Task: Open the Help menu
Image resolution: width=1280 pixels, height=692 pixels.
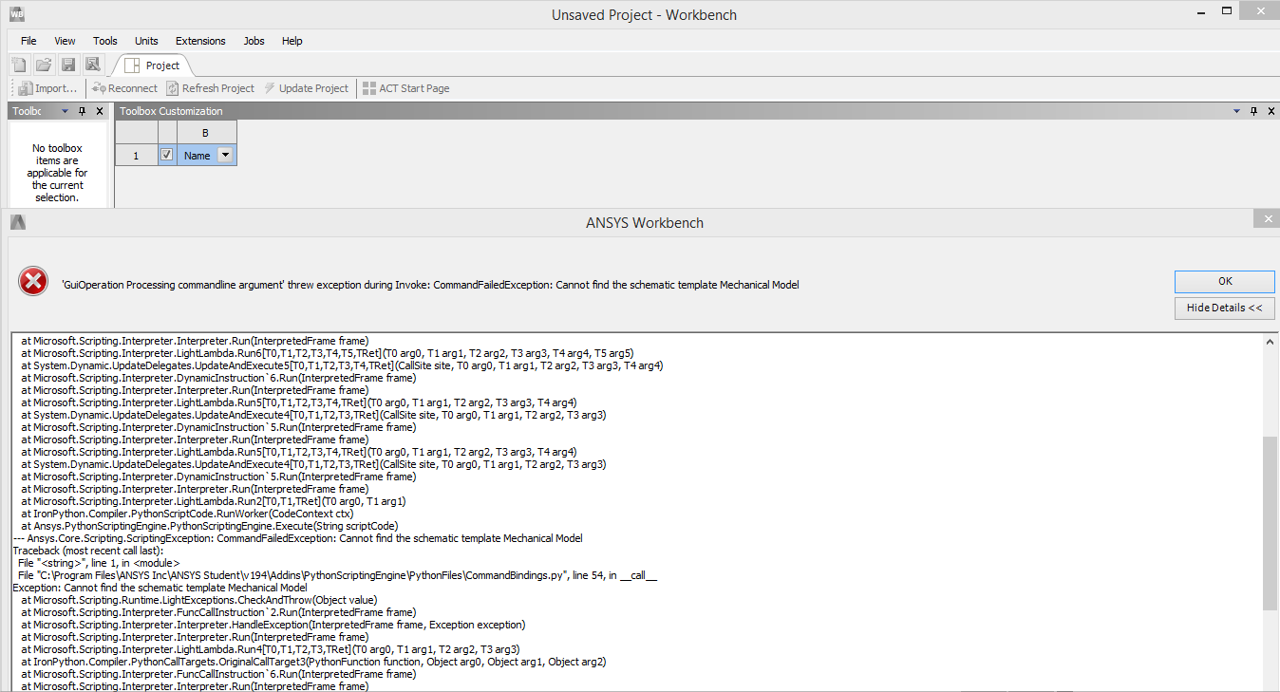Action: pos(292,41)
